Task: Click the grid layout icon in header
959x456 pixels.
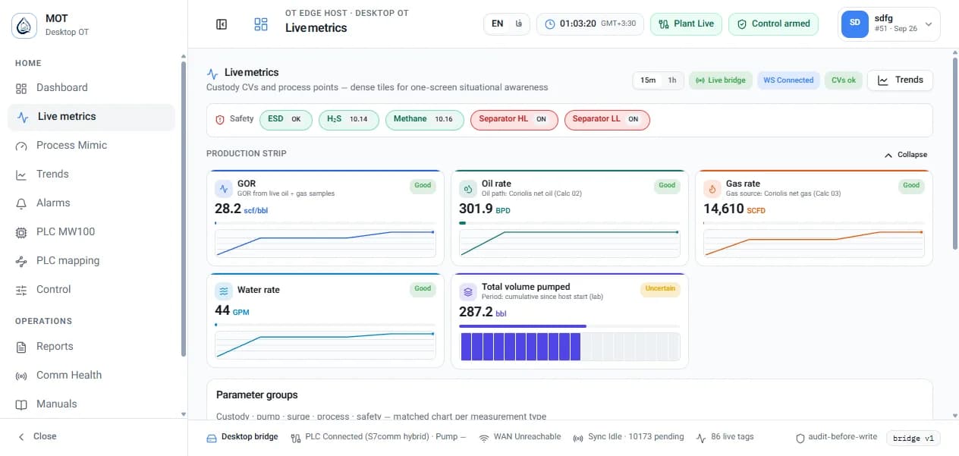Action: (261, 24)
